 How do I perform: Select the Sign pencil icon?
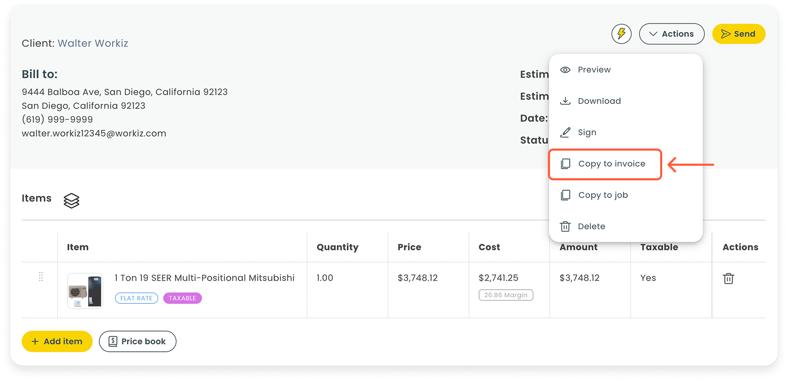[x=566, y=132]
